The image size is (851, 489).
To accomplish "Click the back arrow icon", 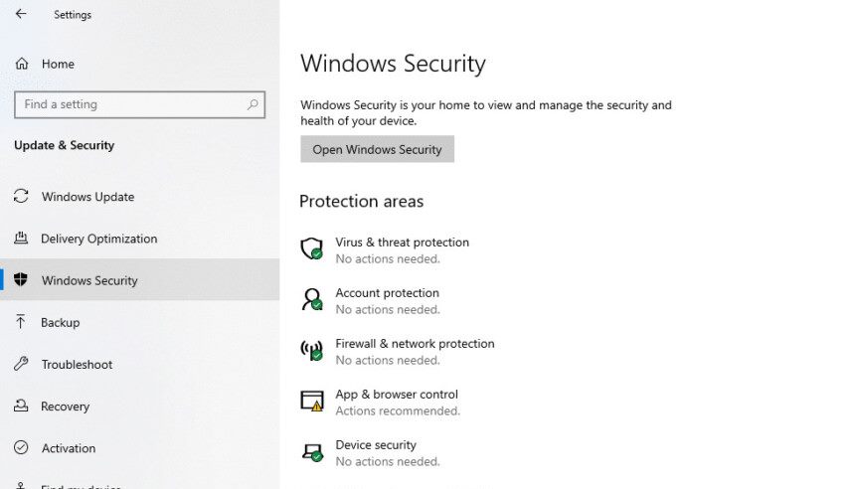I will pos(21,14).
